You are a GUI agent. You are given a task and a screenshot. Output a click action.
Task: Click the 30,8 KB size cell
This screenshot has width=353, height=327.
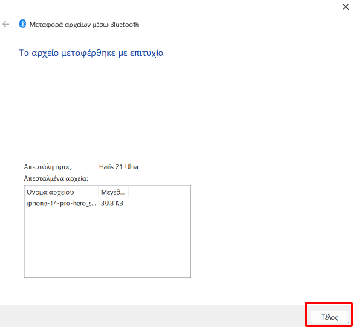pos(112,204)
